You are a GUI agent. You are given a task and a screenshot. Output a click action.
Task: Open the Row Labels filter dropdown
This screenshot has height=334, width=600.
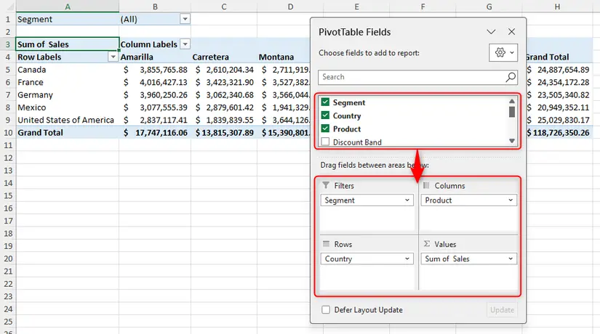(113, 57)
